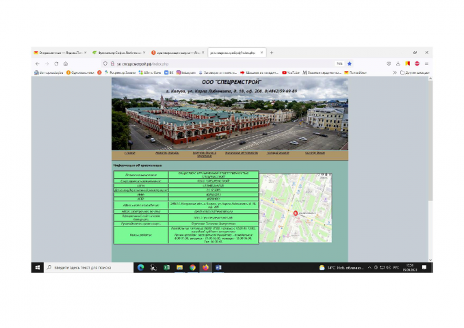Click the browser forward arrow

(47, 64)
